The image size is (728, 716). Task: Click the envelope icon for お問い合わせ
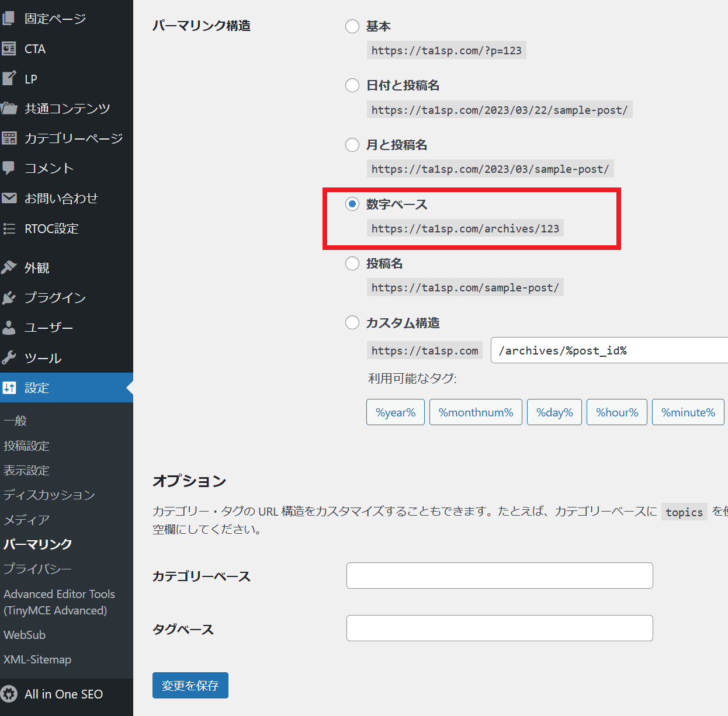click(x=9, y=198)
